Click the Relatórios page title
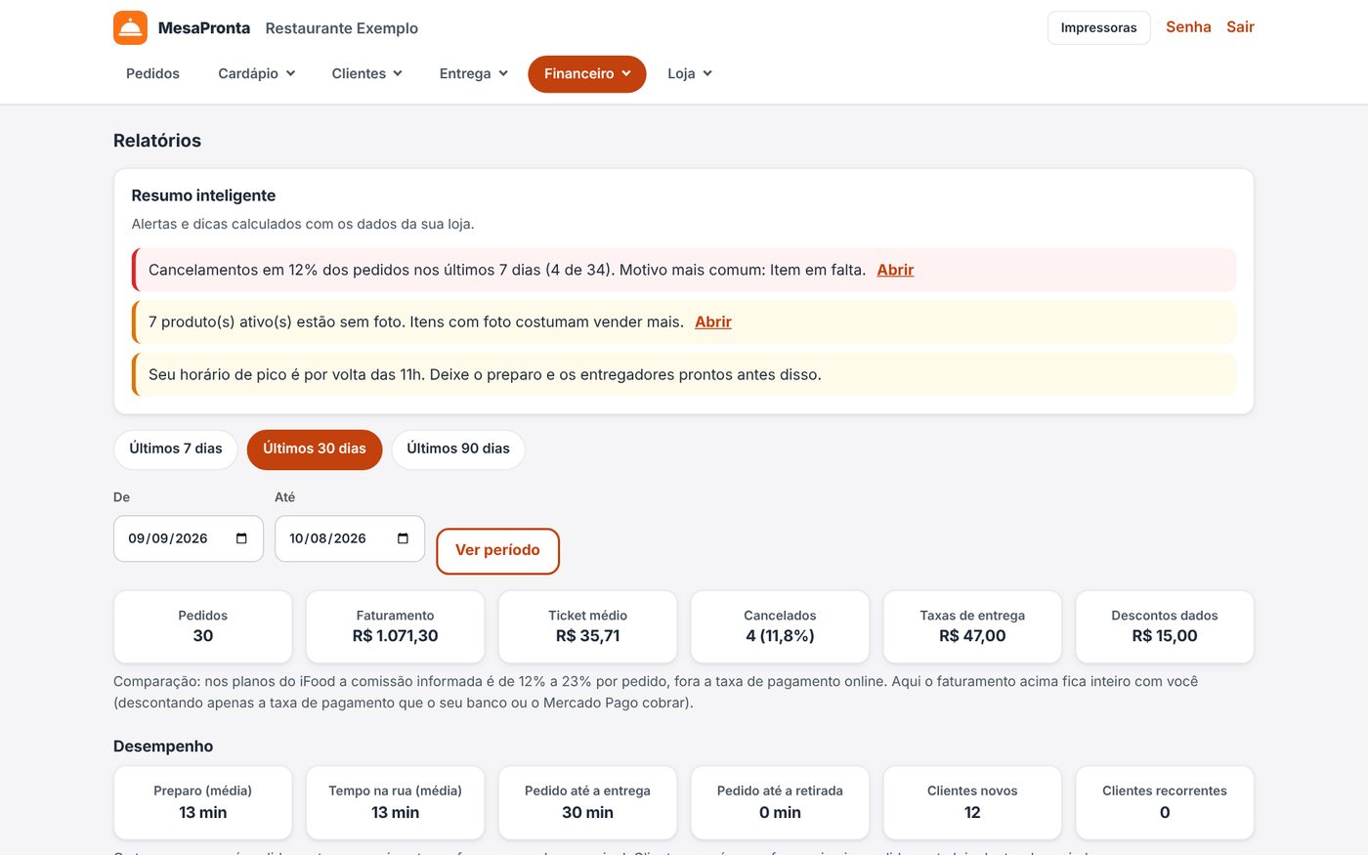 click(157, 141)
